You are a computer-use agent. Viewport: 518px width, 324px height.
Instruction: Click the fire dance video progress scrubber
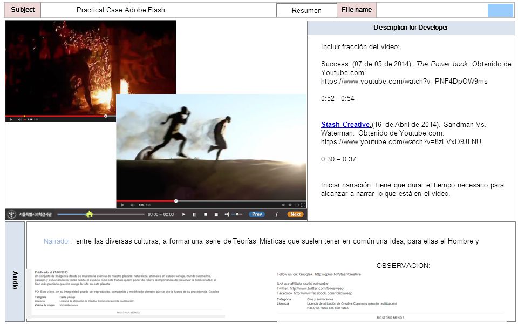106,116
